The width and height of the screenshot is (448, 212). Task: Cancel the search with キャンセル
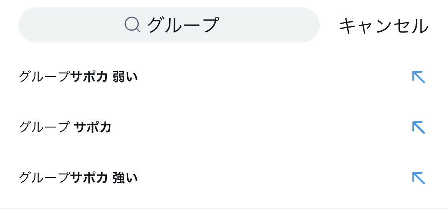pyautogui.click(x=383, y=26)
